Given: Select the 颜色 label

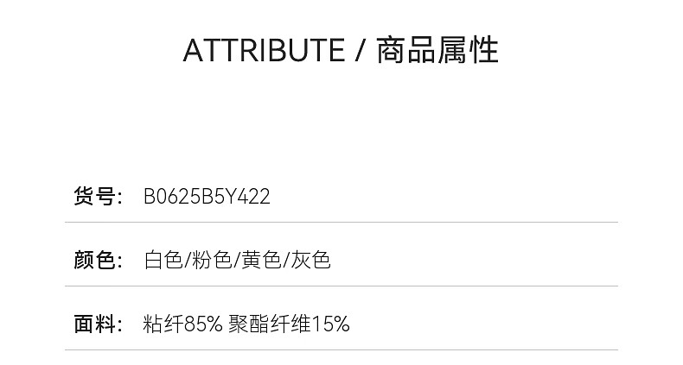Looking at the screenshot, I should click(94, 261).
